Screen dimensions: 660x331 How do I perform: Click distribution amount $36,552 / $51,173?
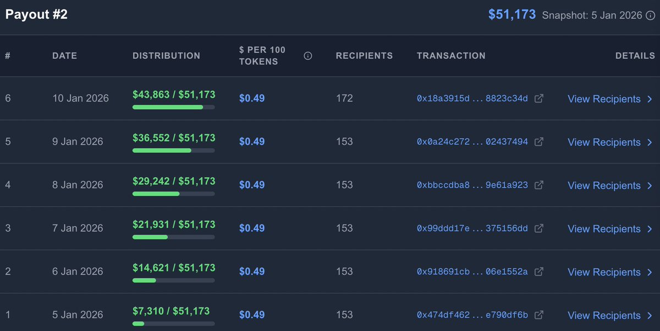tap(174, 138)
